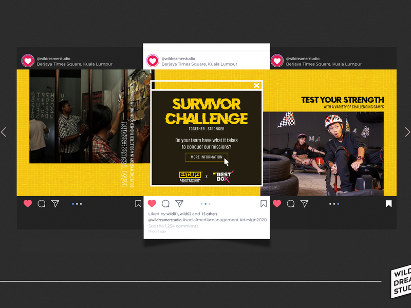Select carousel dots on right post

coord(334,204)
